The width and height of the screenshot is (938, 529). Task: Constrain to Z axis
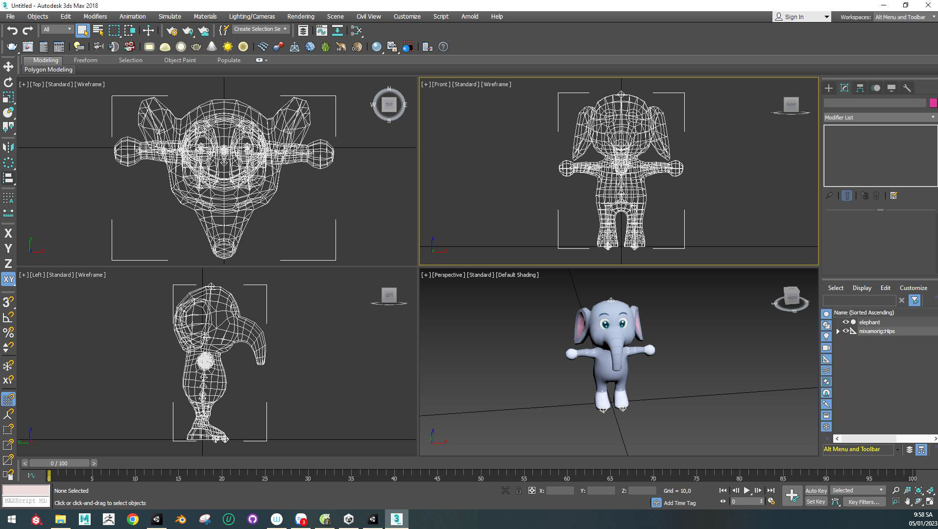pyautogui.click(x=8, y=264)
